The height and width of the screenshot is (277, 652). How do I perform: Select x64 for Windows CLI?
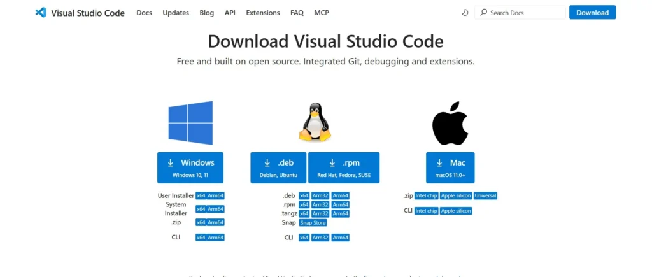pos(201,238)
